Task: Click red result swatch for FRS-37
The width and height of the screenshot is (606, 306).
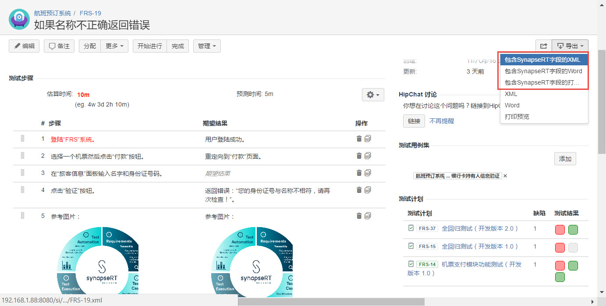Action: (x=560, y=230)
